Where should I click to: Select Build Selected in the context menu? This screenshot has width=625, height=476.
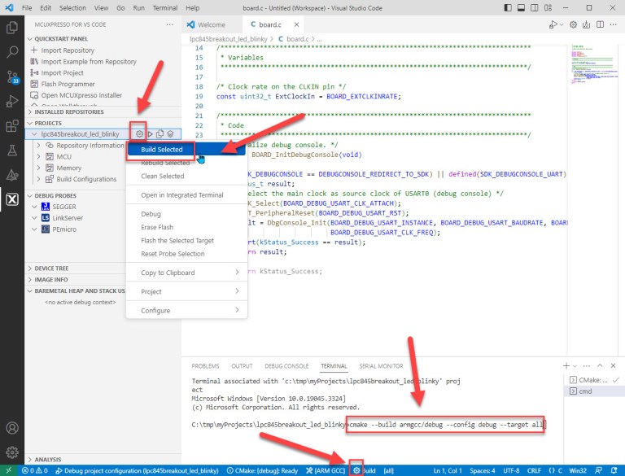[x=162, y=150]
